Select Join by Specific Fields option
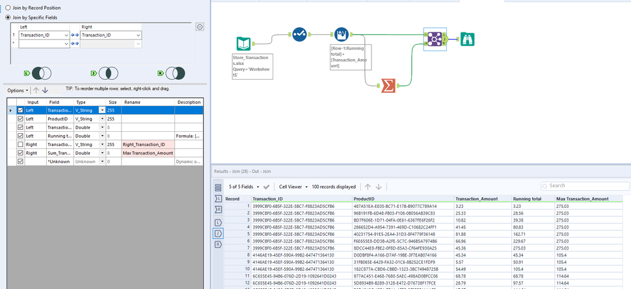Screen dimensions: 631x289 8,18
